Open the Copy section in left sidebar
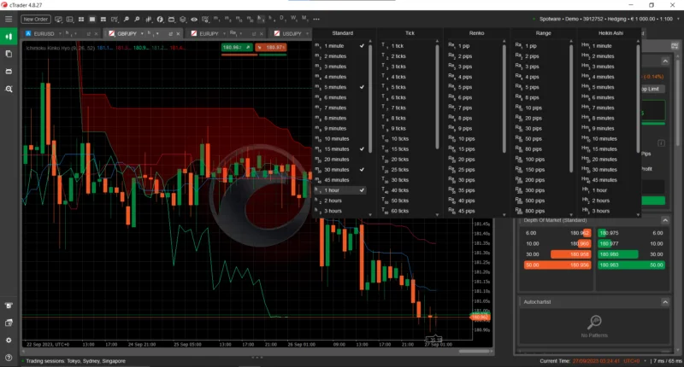Image resolution: width=684 pixels, height=367 pixels. pos(9,54)
